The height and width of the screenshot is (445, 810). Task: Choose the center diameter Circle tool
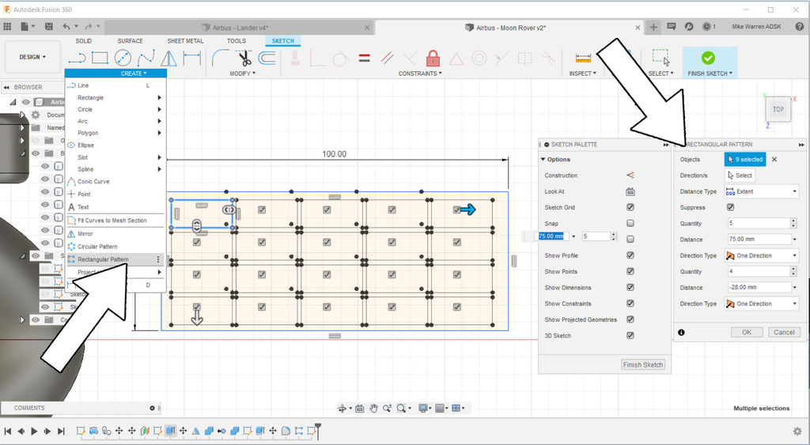(x=123, y=58)
